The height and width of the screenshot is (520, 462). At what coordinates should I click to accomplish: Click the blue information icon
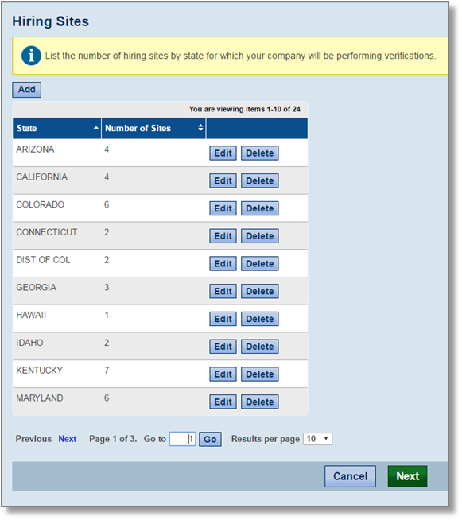(x=31, y=56)
